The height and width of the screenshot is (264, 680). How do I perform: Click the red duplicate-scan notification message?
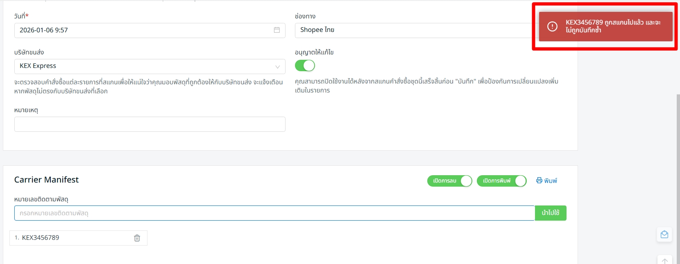613,26
